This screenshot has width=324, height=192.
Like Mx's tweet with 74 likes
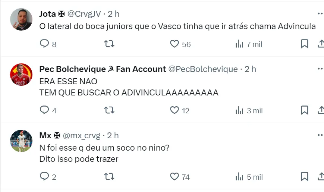tap(174, 177)
